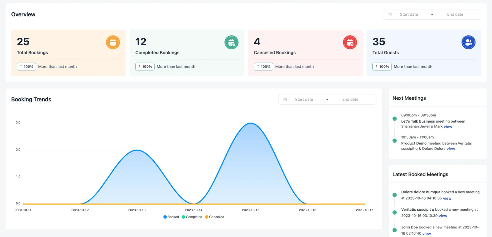The image size is (492, 237).
Task: View Dolore dolore numqua's booked meeting
Action: point(447,198)
